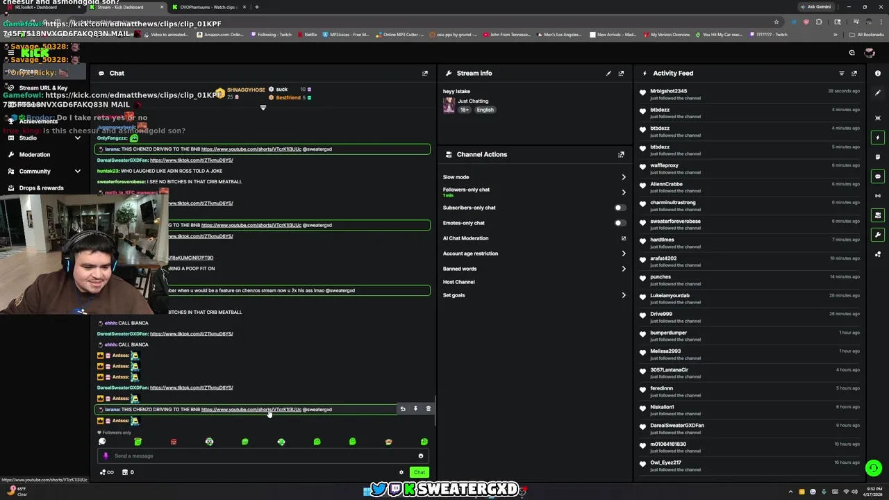889x500 pixels.
Task: Click the Just Chatting category thumbnail
Action: coord(449,105)
